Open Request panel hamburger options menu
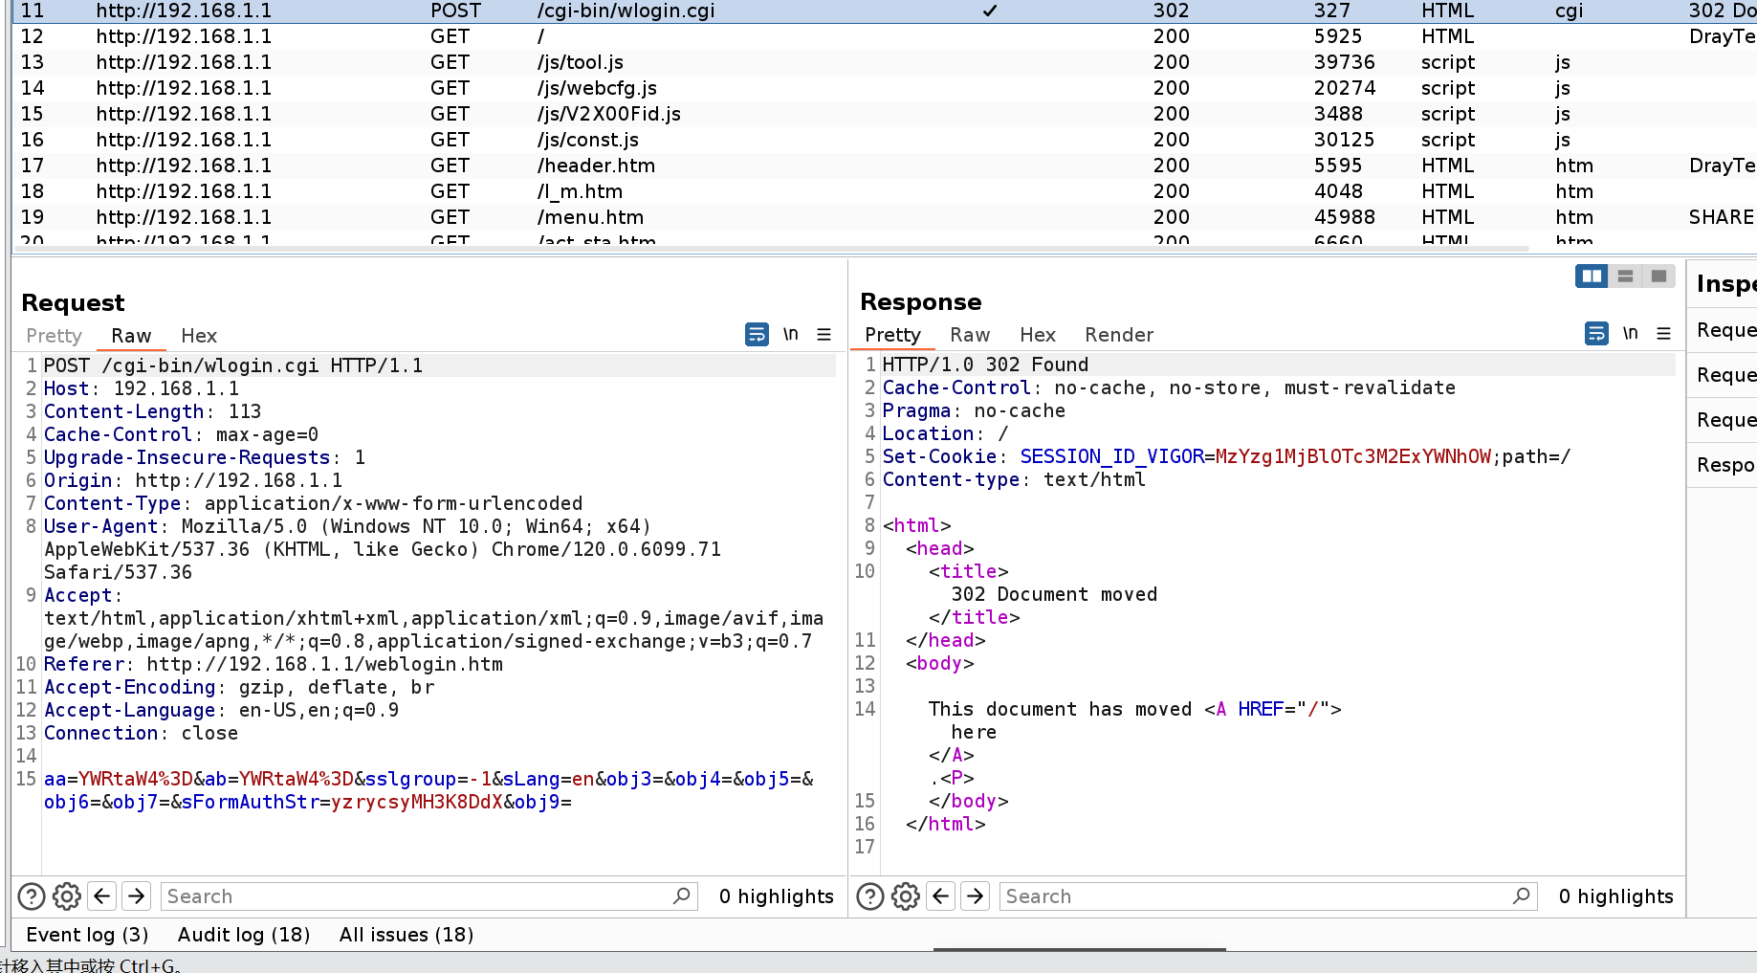The height and width of the screenshot is (973, 1757). point(824,335)
